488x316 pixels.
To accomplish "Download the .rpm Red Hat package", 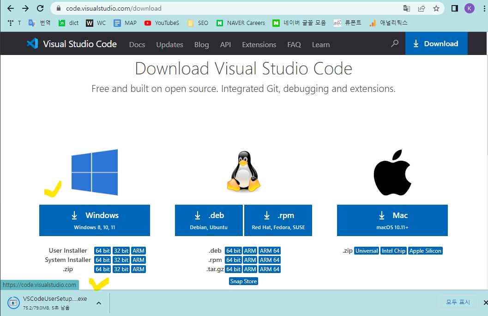I will coord(278,220).
